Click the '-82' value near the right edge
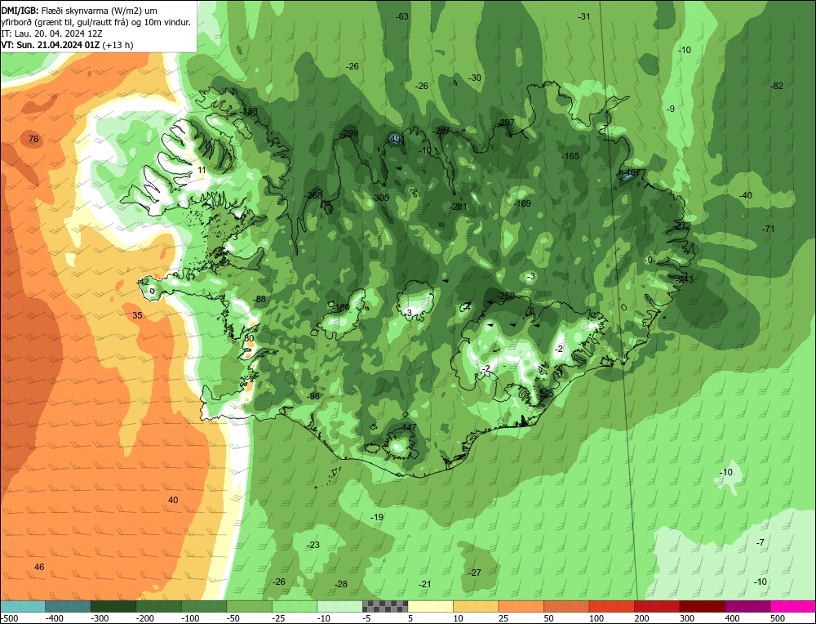The width and height of the screenshot is (816, 624). (777, 86)
